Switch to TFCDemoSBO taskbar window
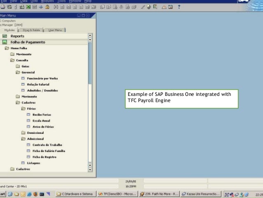 coord(117,194)
